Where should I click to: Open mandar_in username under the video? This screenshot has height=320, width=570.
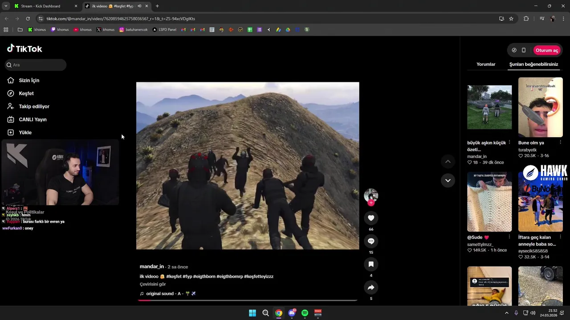(152, 267)
